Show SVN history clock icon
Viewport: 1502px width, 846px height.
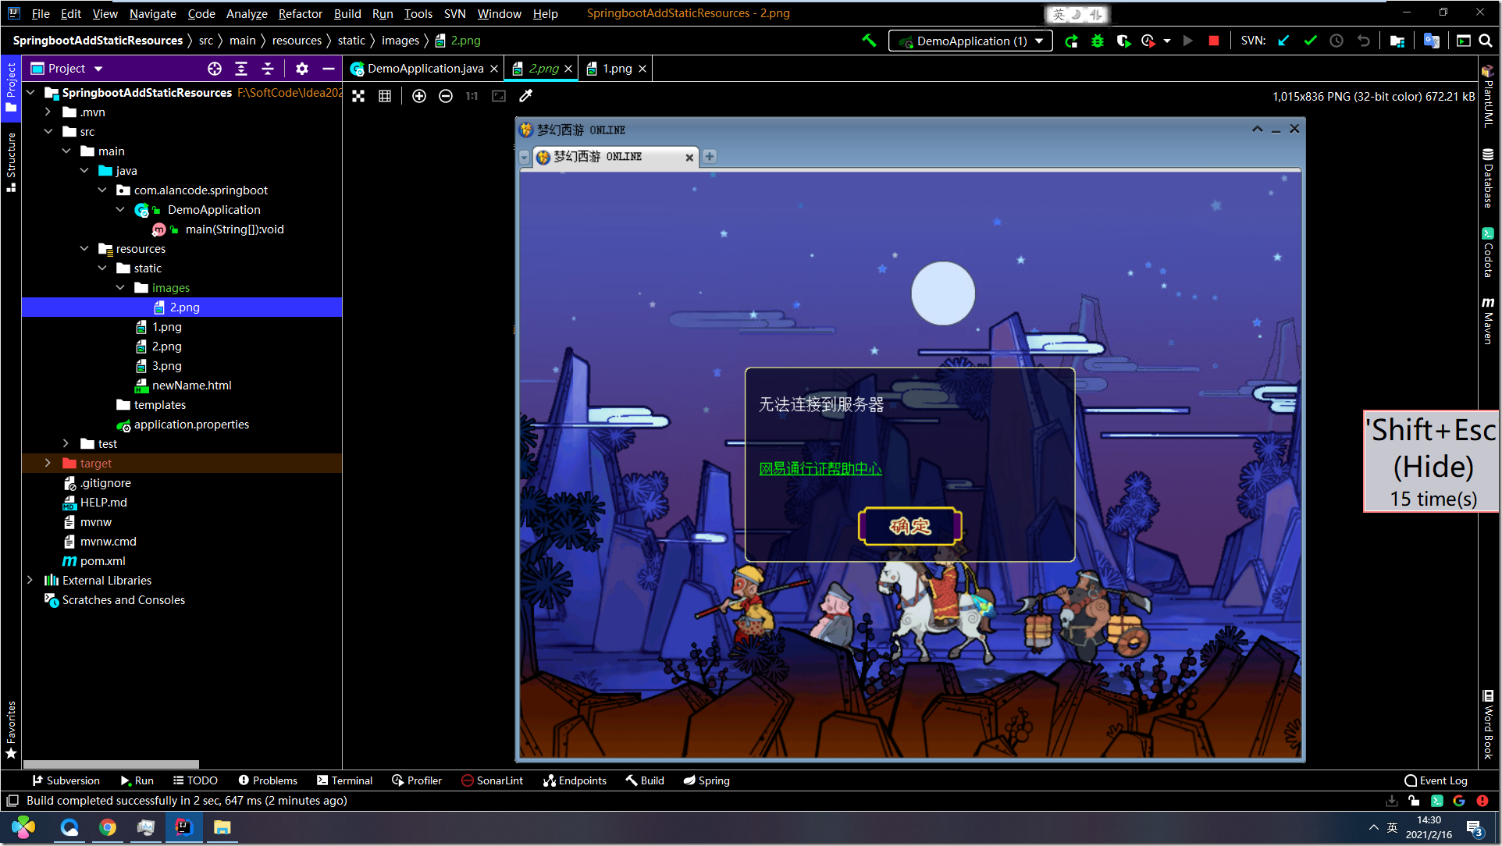coord(1336,41)
